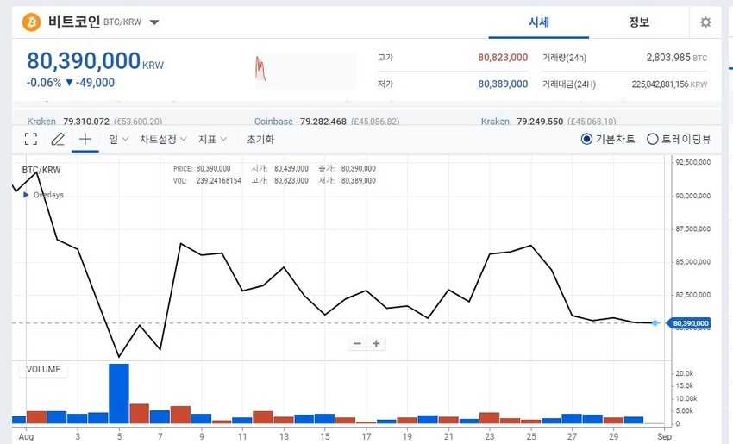Switch to the 정보 tab

(638, 22)
